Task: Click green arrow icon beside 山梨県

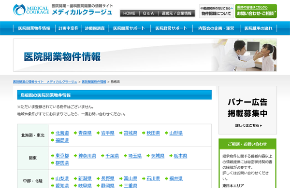Action: pos(53,178)
